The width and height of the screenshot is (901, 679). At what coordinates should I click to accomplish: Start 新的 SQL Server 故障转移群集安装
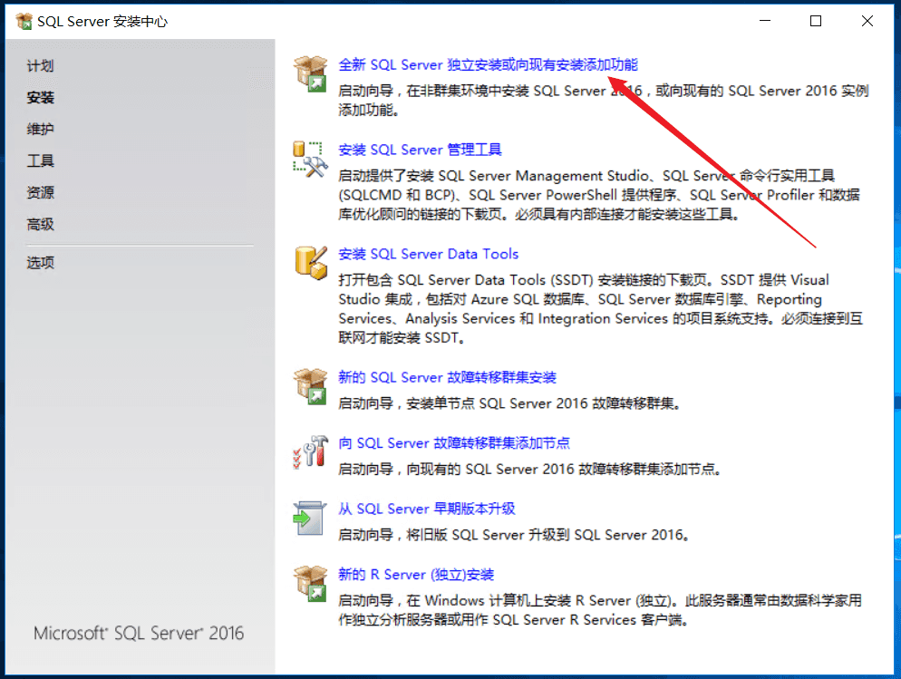(447, 377)
